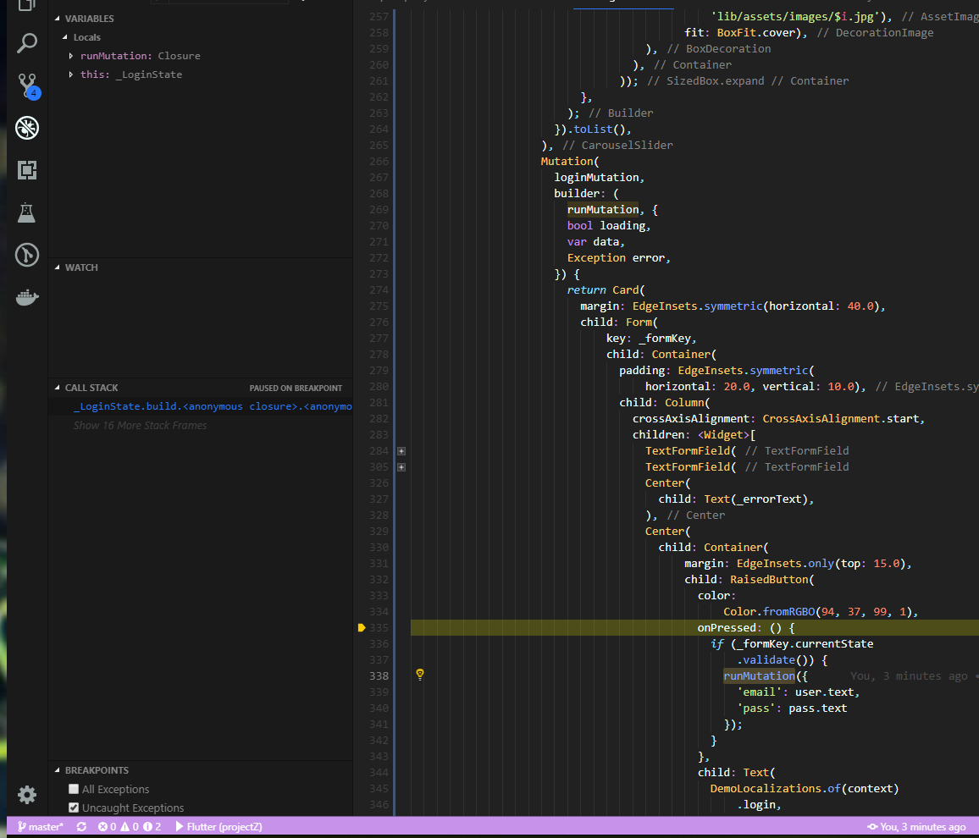Collapse the BREAKPOINTS section

tap(58, 770)
